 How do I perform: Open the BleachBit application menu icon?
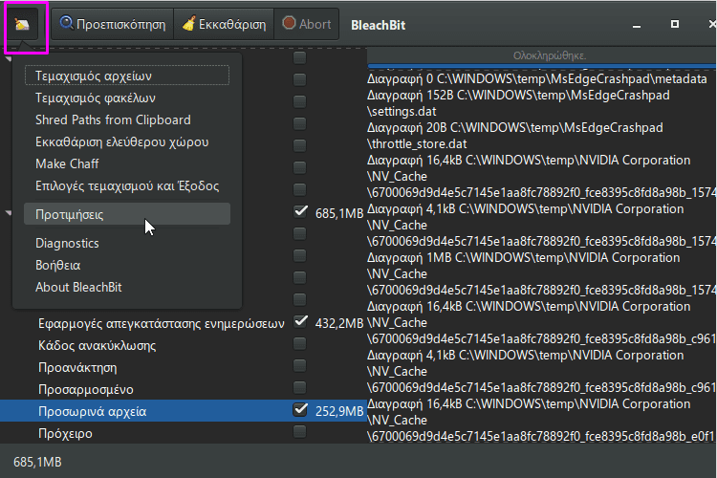point(22,24)
